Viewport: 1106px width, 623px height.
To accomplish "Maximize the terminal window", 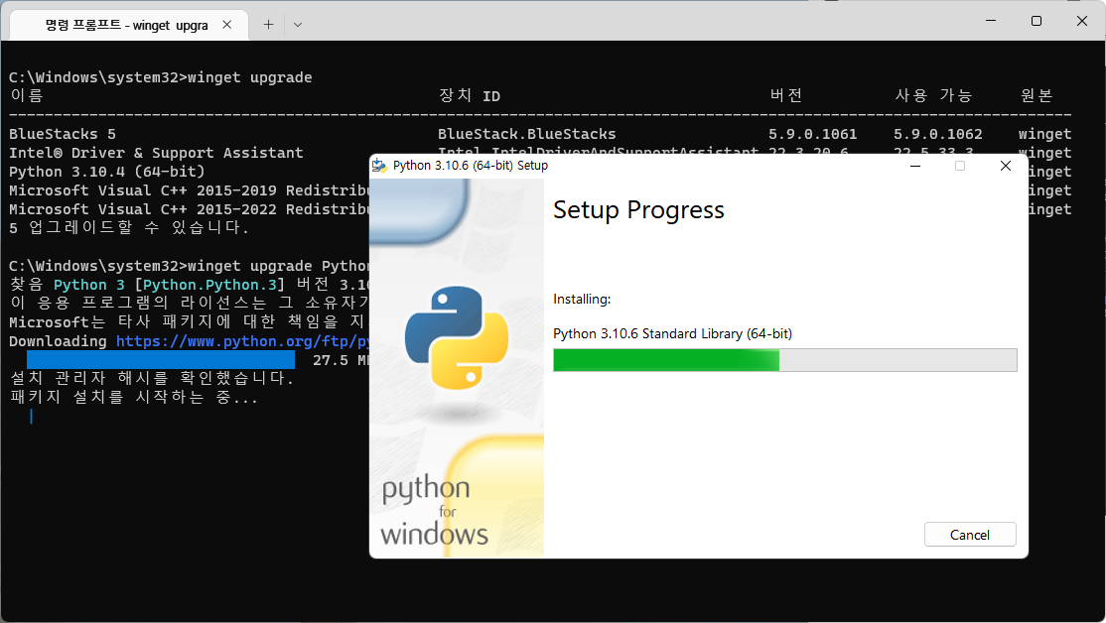I will coord(1037,21).
